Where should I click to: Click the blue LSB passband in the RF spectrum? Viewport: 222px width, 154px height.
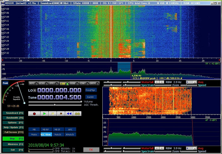pos(124,68)
